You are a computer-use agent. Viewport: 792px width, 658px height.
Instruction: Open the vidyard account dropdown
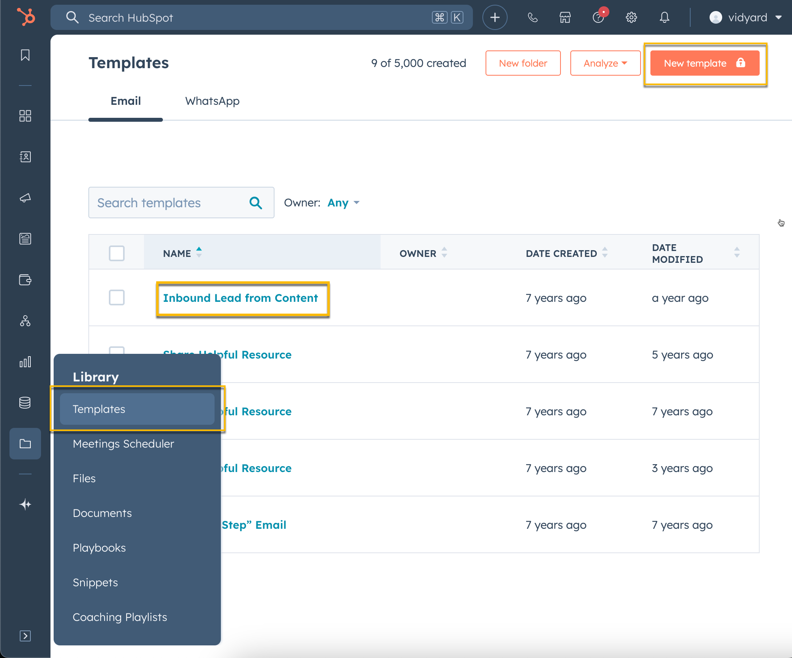(745, 17)
